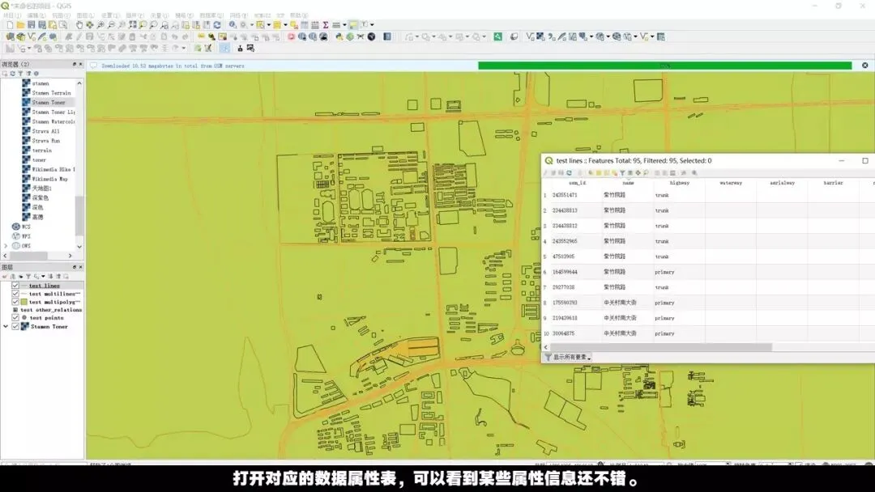This screenshot has height=492, width=875.
Task: Open the 显示所有要素 filter dropdown
Action: [x=568, y=357]
